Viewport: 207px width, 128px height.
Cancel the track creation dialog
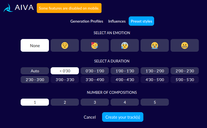(x=90, y=117)
